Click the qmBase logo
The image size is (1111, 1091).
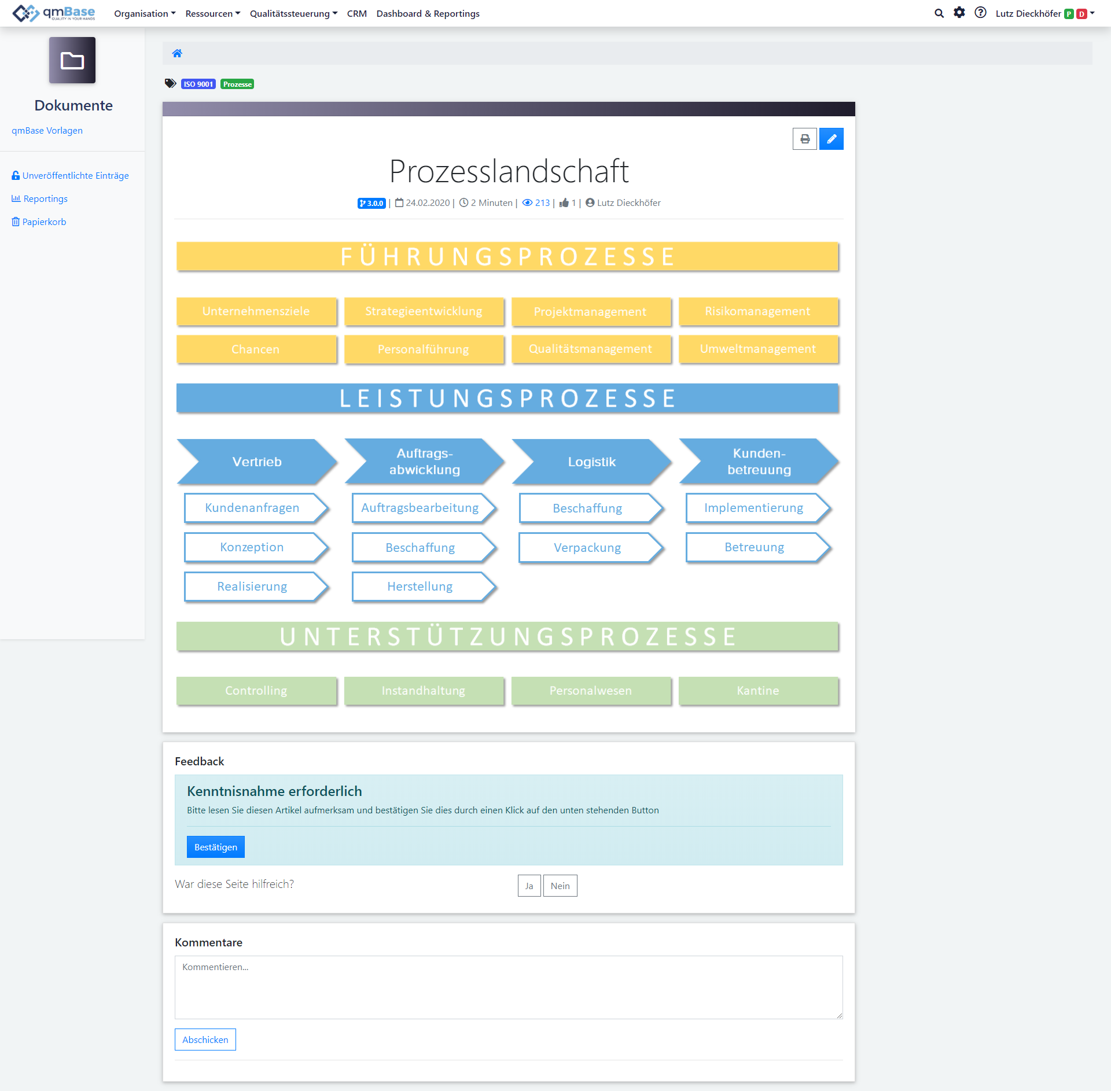54,13
